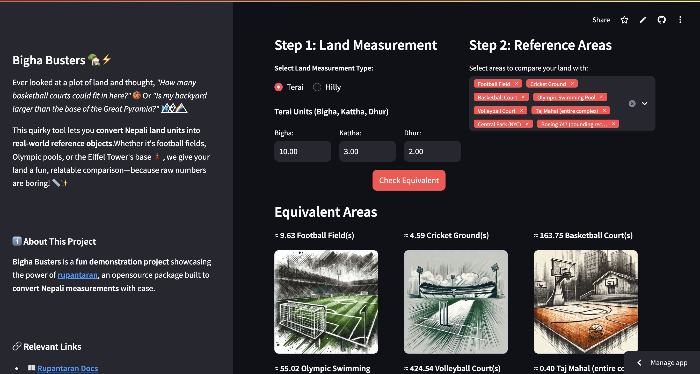Click the basketball court image thumbnail

585,302
